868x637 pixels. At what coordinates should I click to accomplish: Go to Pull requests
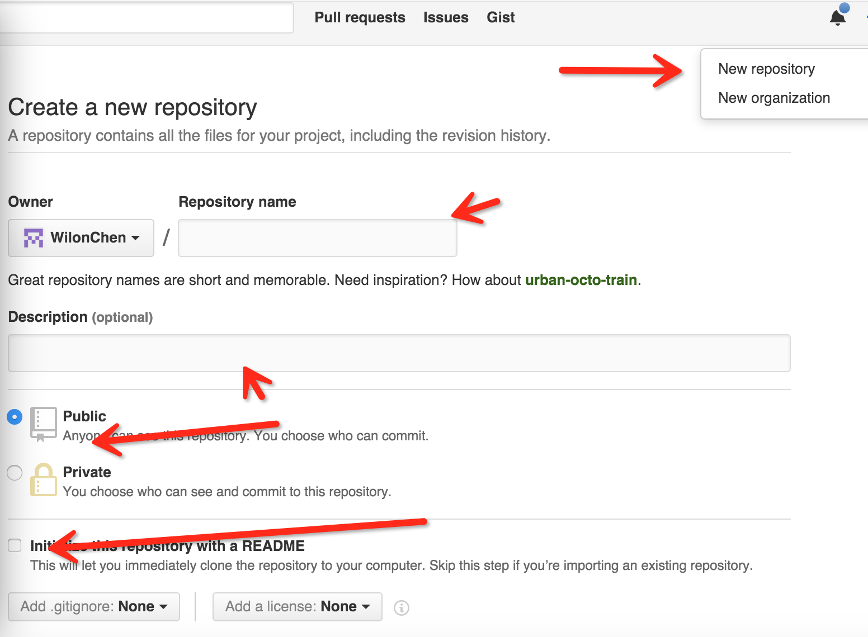tap(360, 17)
